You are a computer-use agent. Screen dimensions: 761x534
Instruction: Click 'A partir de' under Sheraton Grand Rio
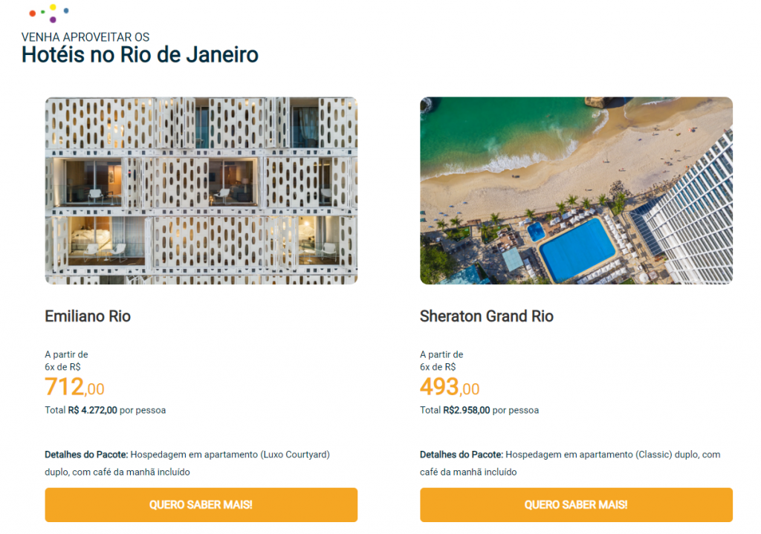(441, 354)
